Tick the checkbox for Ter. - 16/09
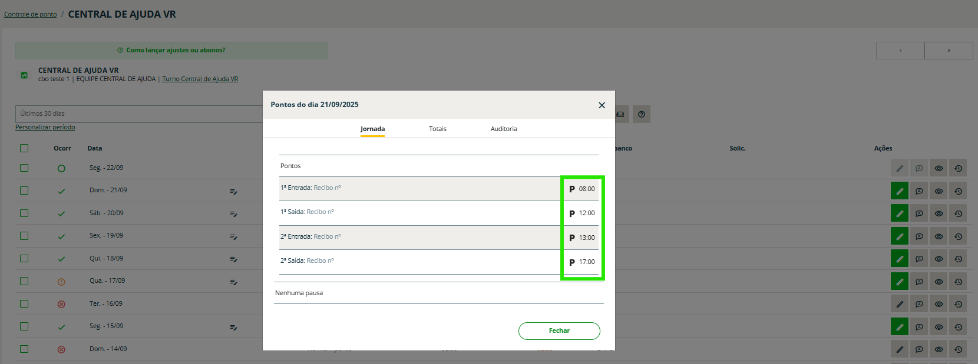Image resolution: width=978 pixels, height=364 pixels. tap(24, 303)
